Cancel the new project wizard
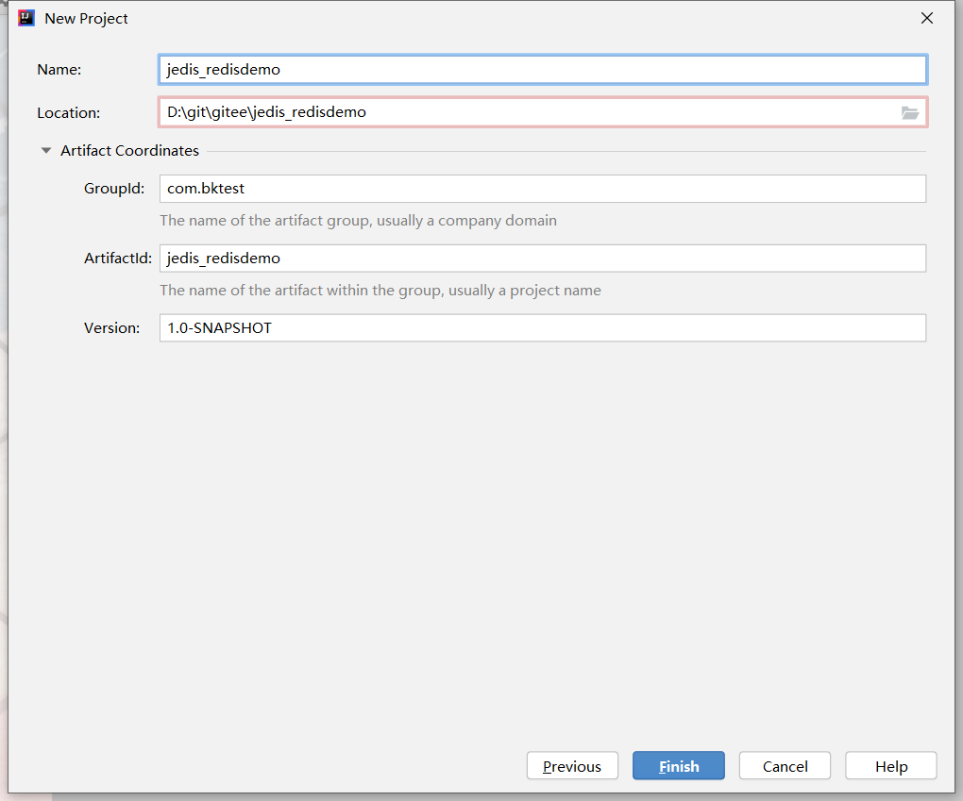963x801 pixels. click(785, 766)
